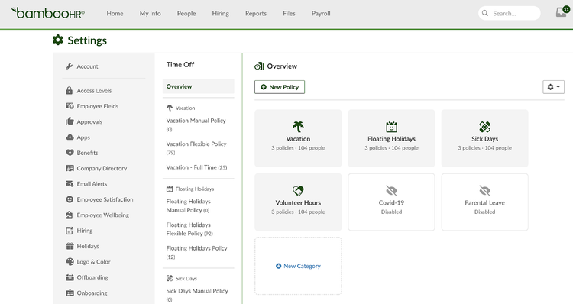573x304 pixels.
Task: Click the Search input field
Action: [510, 13]
